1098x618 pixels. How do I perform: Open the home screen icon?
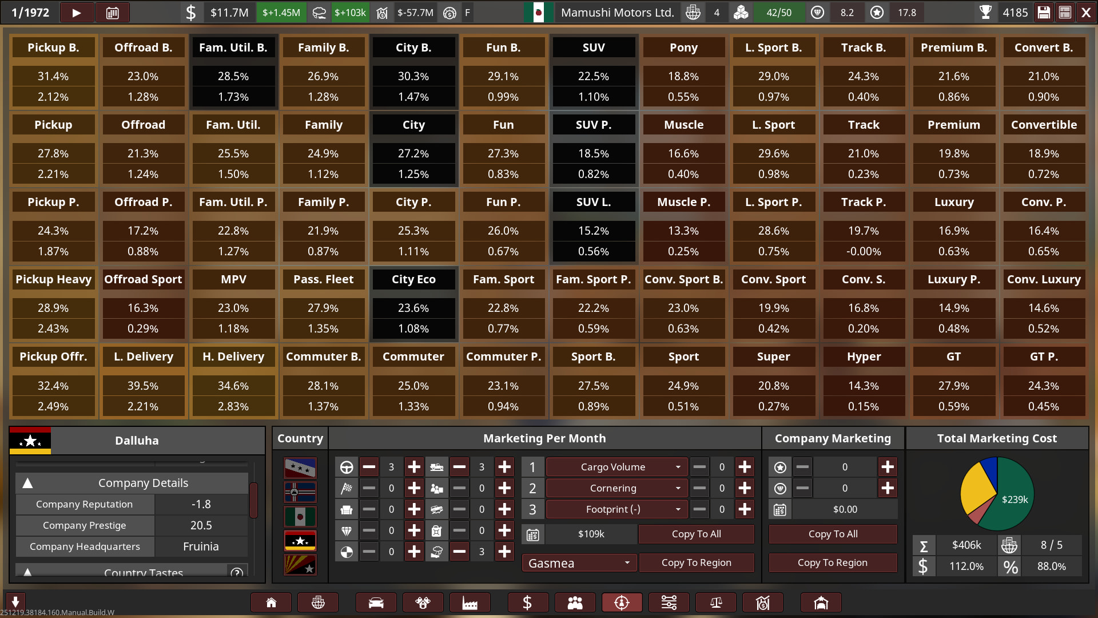271,603
